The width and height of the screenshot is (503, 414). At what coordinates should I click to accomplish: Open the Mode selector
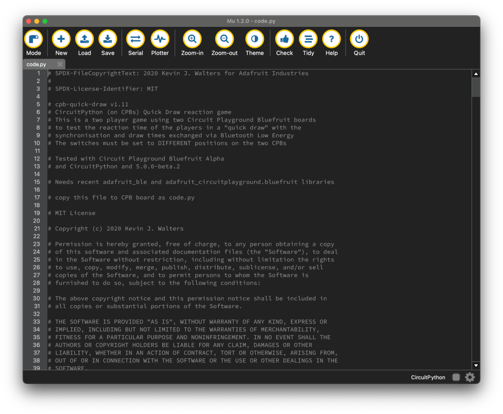click(33, 39)
